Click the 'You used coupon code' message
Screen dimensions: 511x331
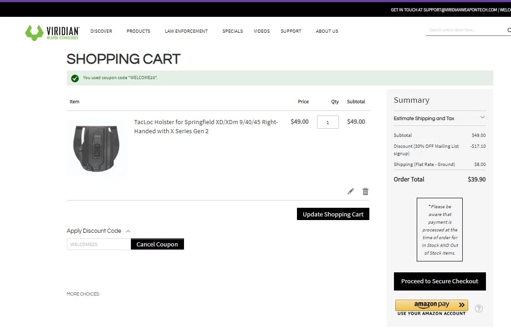point(120,78)
